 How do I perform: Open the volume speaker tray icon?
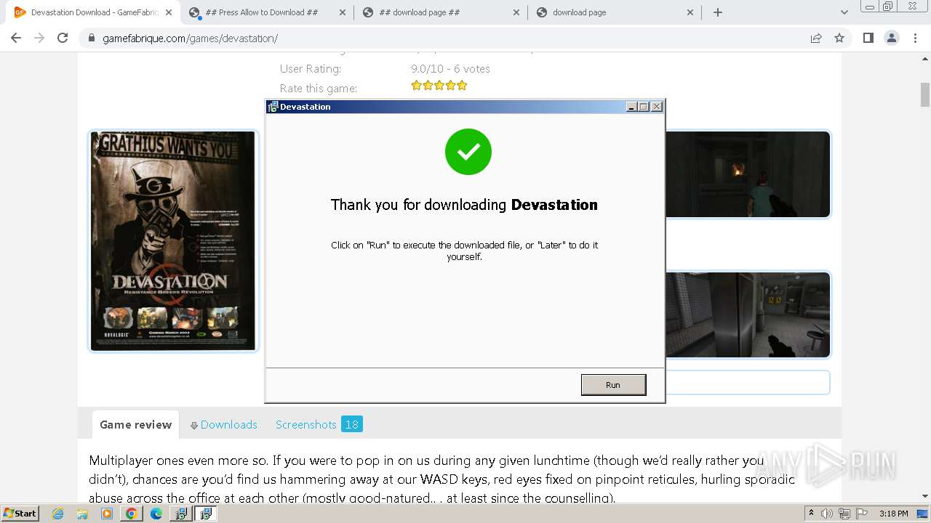(x=827, y=514)
